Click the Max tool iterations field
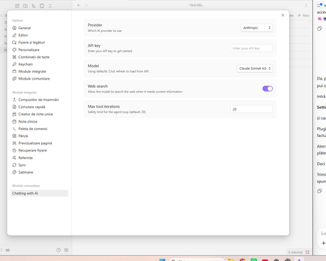This screenshot has width=326, height=261. (252, 109)
